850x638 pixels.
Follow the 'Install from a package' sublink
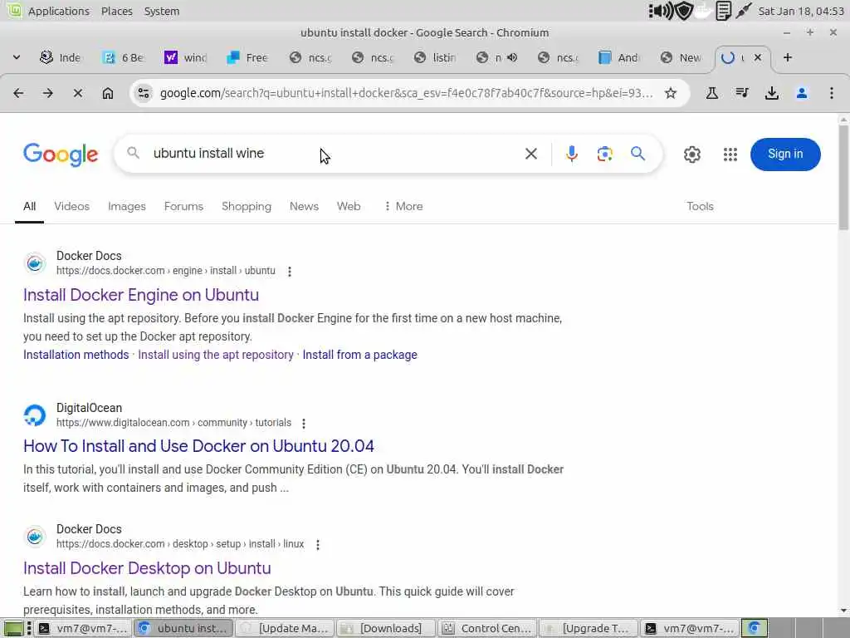[x=360, y=355]
